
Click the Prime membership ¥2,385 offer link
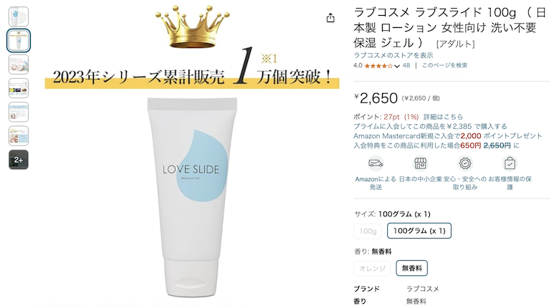pos(430,126)
